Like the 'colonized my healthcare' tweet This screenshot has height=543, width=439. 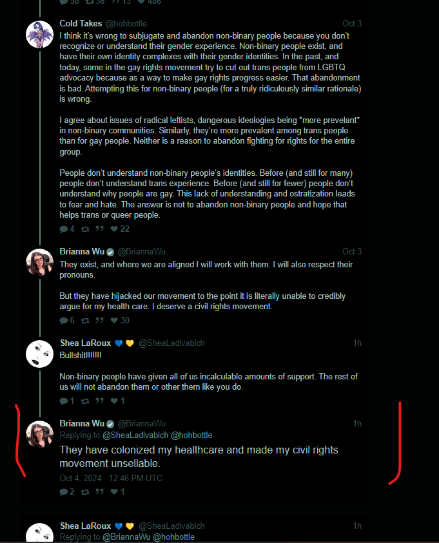coord(117,491)
